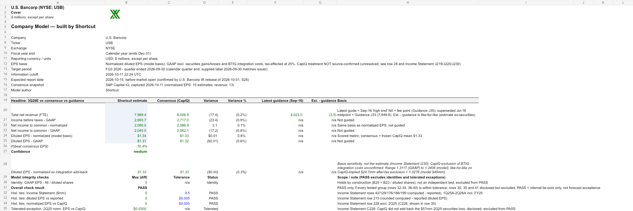
Task: Click the 'Latest guidance (Sep-16)' heading cell
Action: coord(282,101)
